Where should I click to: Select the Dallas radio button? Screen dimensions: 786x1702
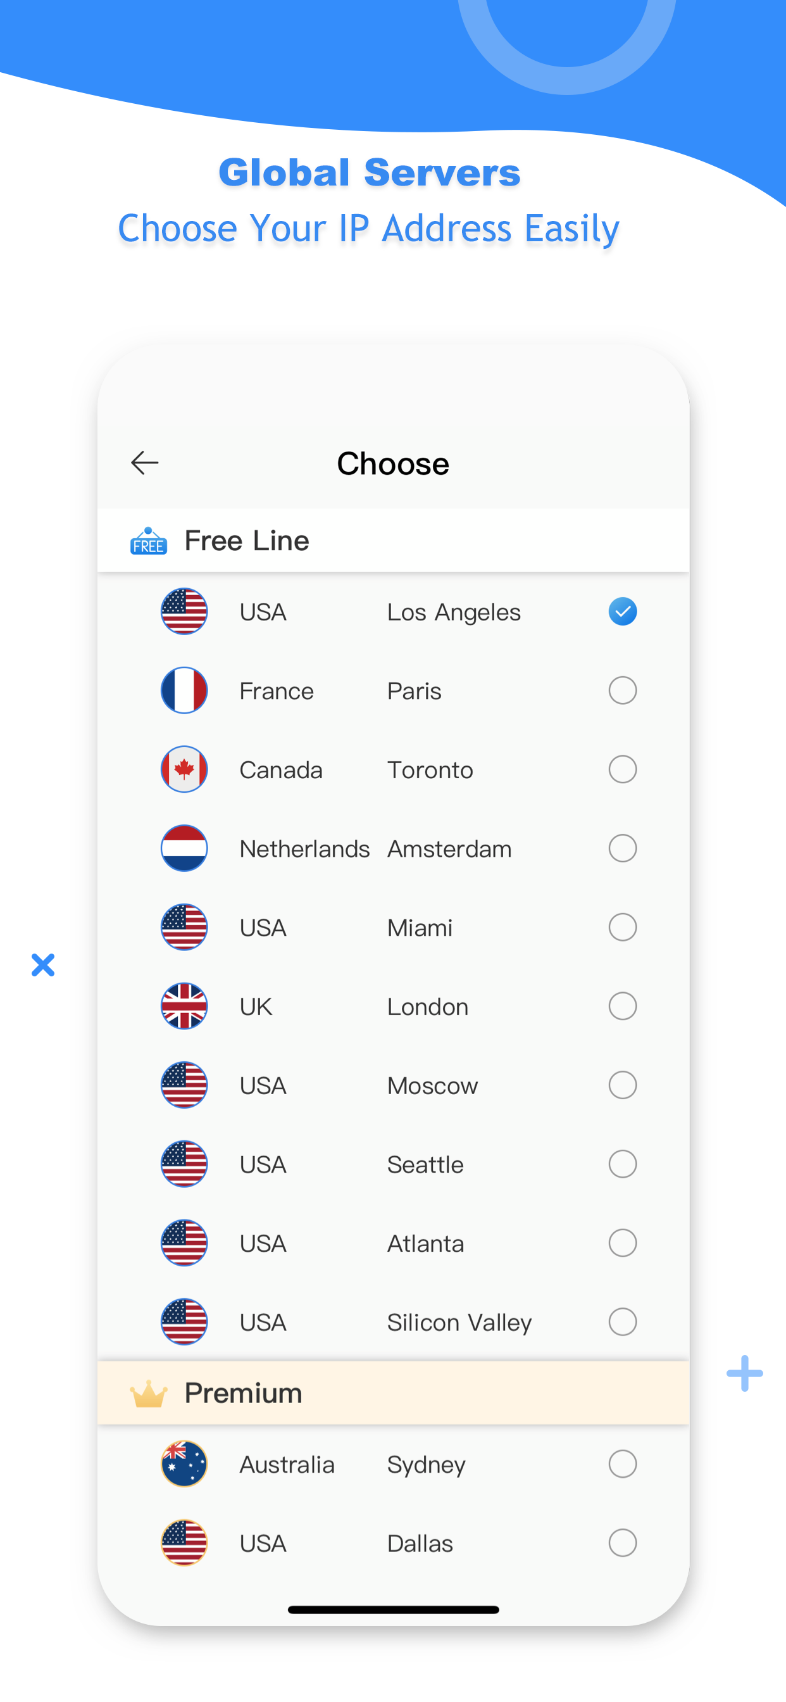[x=622, y=1543]
